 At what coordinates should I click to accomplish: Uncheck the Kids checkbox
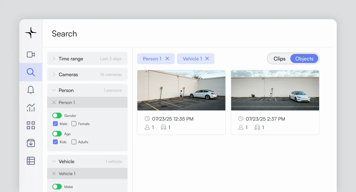click(55, 142)
